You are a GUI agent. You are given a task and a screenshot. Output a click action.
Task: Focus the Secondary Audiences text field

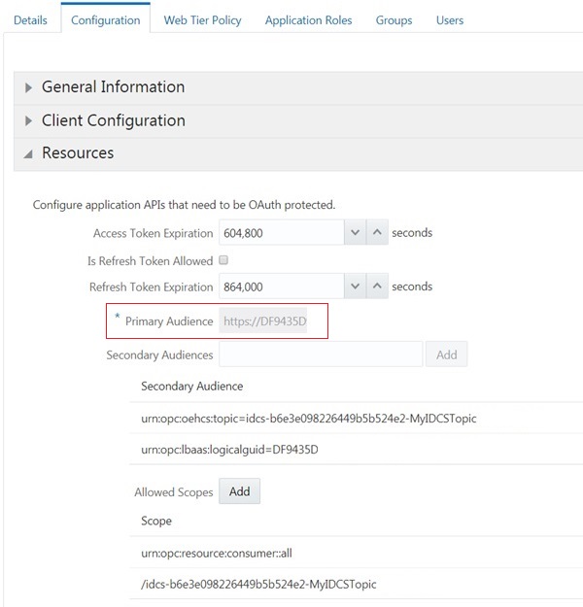click(x=321, y=354)
